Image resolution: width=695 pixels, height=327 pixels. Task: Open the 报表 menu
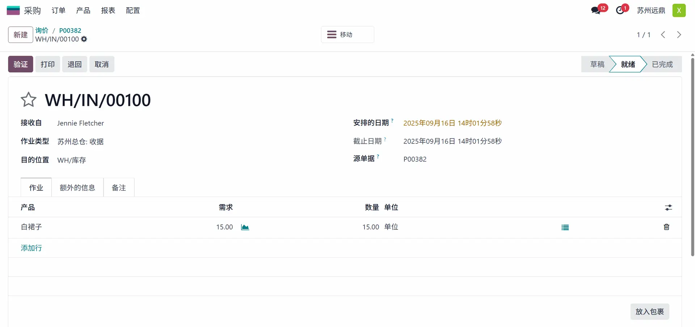coord(108,10)
